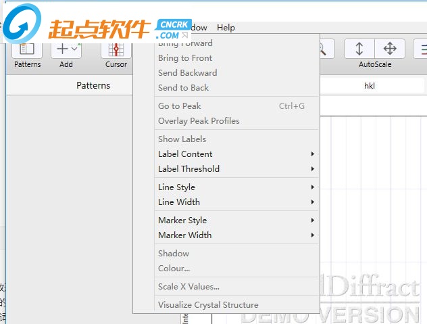Click AutoScale four-way arrows icon
Viewport: 427px width, 324px height.
coord(390,49)
